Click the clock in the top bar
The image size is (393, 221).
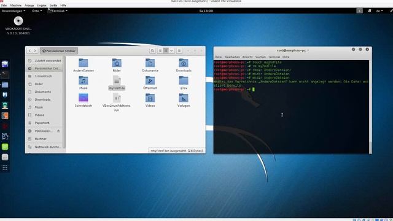click(206, 11)
